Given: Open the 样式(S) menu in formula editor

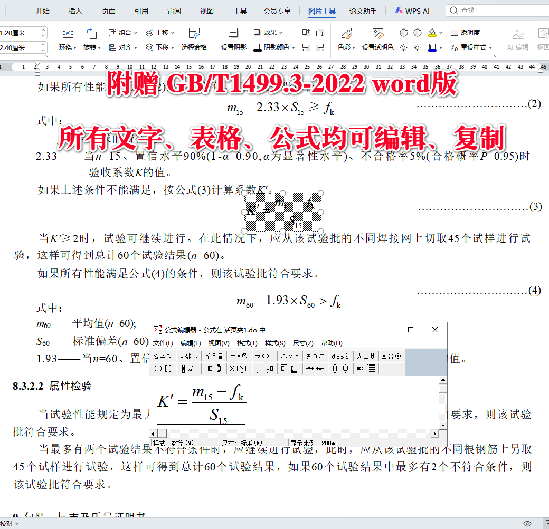Looking at the screenshot, I should click(275, 343).
